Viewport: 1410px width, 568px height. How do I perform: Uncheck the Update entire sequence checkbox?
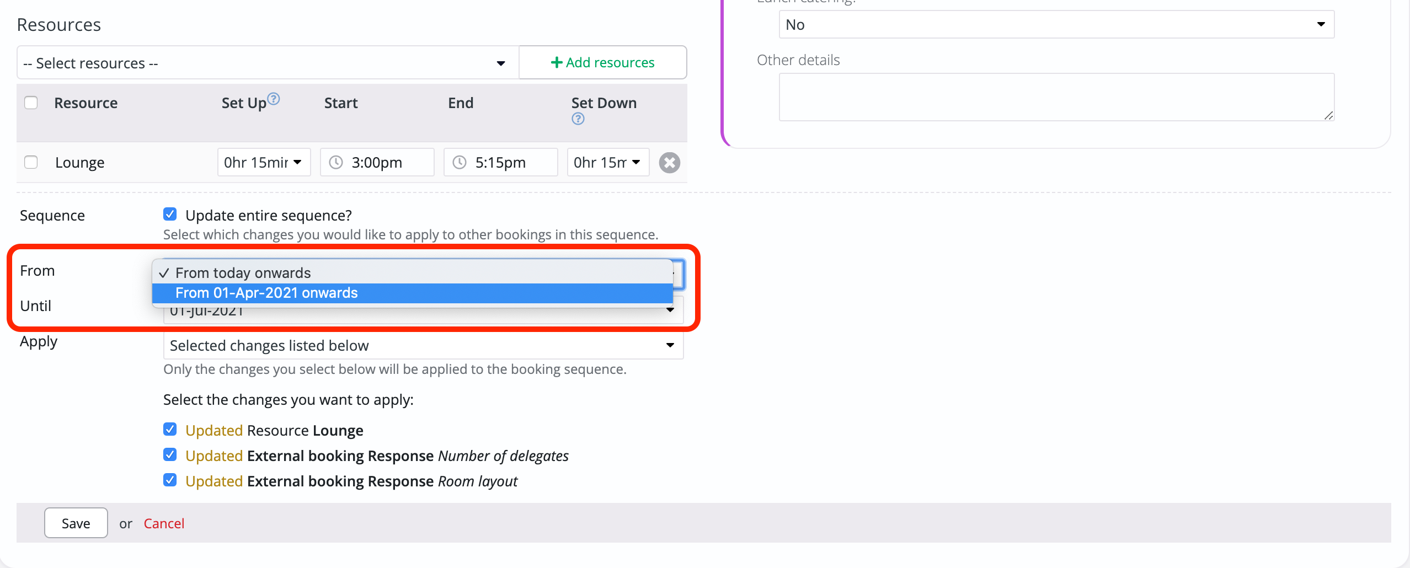tap(170, 214)
